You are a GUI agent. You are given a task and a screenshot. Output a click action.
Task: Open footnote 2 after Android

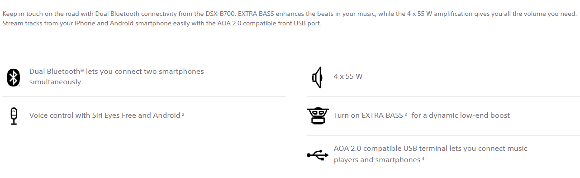coord(183,115)
